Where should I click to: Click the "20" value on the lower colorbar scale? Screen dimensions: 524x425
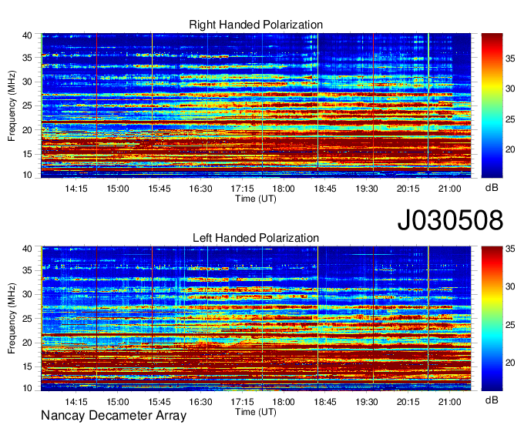tap(510, 363)
